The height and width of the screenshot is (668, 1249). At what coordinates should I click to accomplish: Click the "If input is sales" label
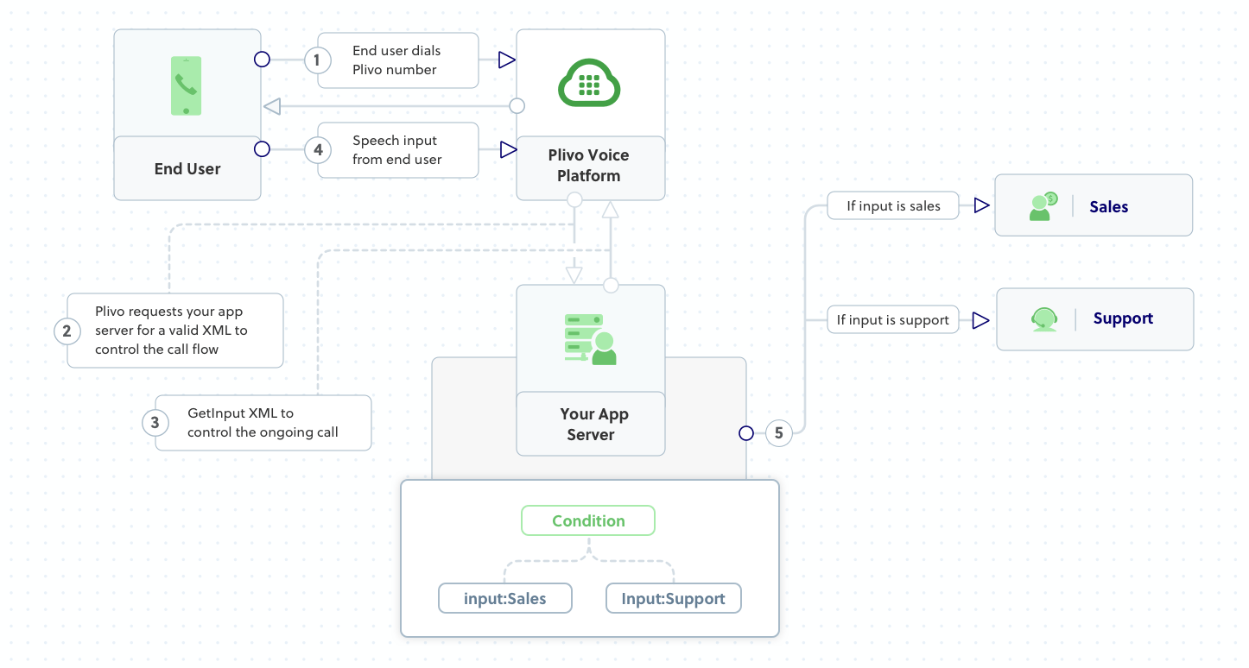tap(893, 205)
